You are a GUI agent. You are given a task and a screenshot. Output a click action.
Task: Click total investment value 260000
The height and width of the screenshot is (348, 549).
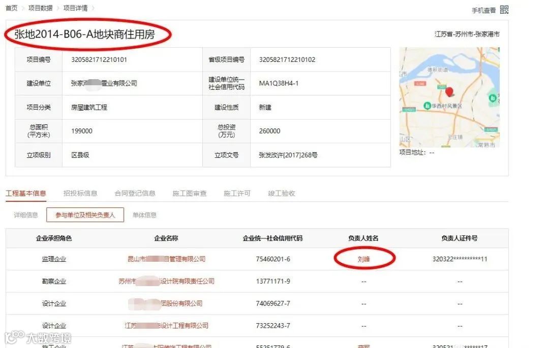[x=269, y=131]
